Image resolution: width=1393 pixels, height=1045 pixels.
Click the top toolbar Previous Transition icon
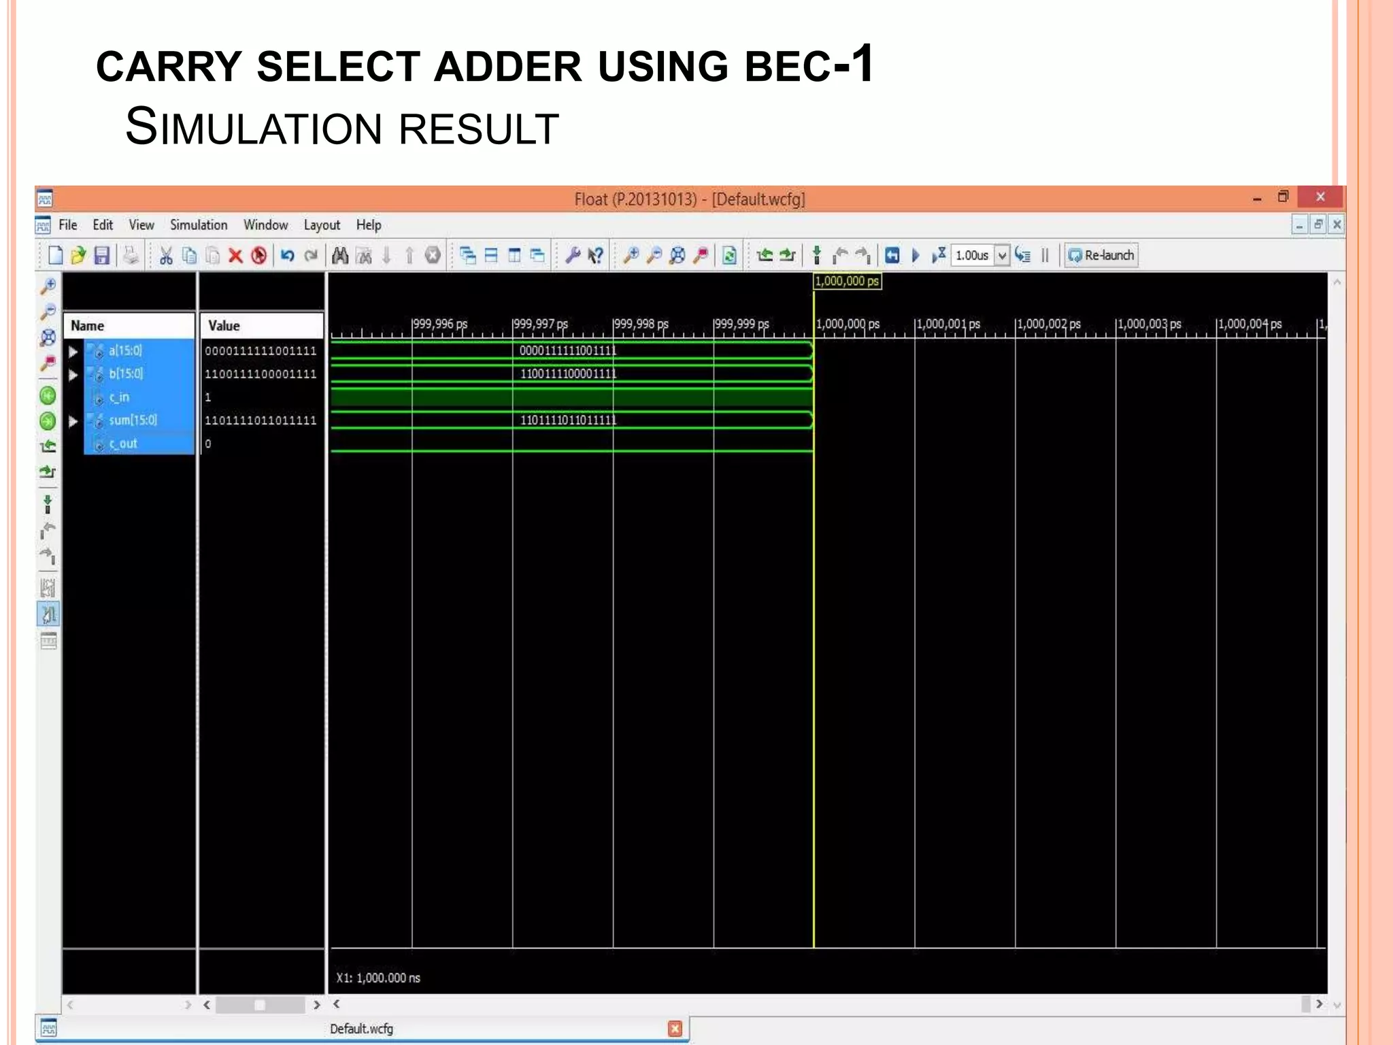point(765,256)
